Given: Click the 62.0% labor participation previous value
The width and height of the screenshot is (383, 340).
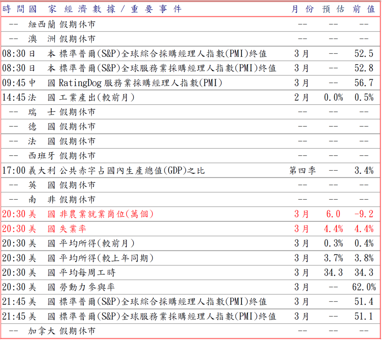Looking at the screenshot, I should coord(364,287).
